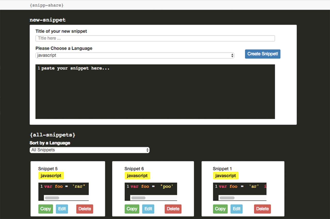Click the Create Snippet! button
Image resolution: width=330 pixels, height=219 pixels.
point(262,54)
